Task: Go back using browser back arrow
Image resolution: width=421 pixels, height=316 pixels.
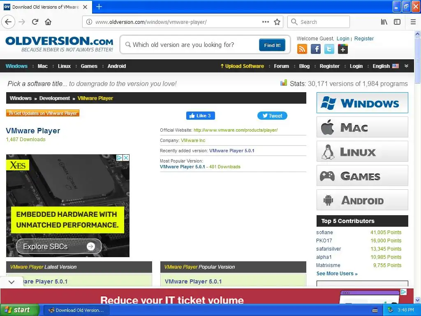Action: click(x=8, y=22)
